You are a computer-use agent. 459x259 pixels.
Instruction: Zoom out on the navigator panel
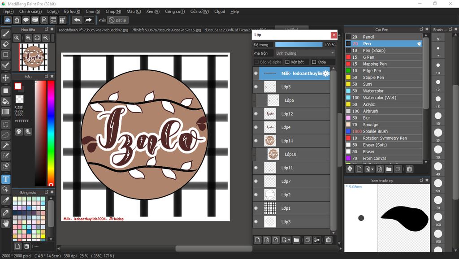46,38
